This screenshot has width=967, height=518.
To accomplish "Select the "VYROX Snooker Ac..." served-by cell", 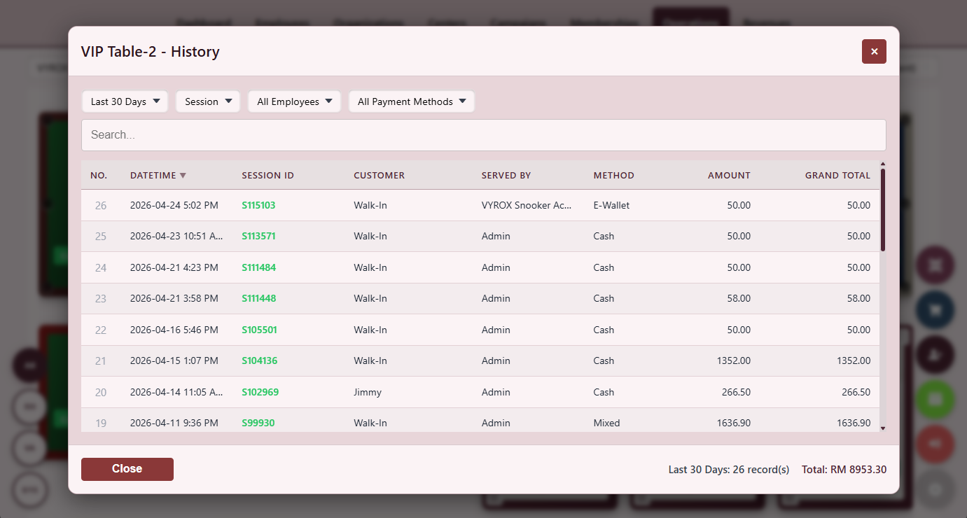I will tap(527, 206).
